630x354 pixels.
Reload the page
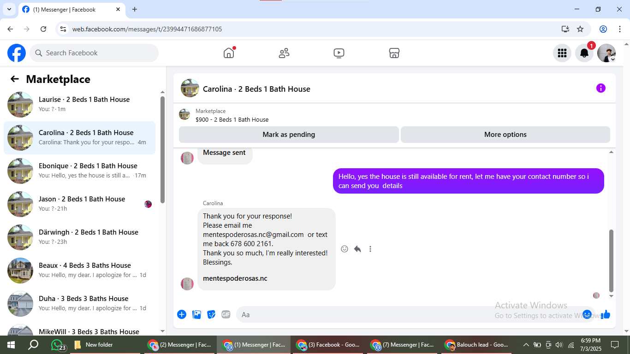pyautogui.click(x=43, y=29)
